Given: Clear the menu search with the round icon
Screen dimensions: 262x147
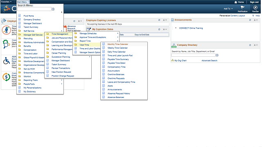Looking at the screenshot, I should click(53, 9).
